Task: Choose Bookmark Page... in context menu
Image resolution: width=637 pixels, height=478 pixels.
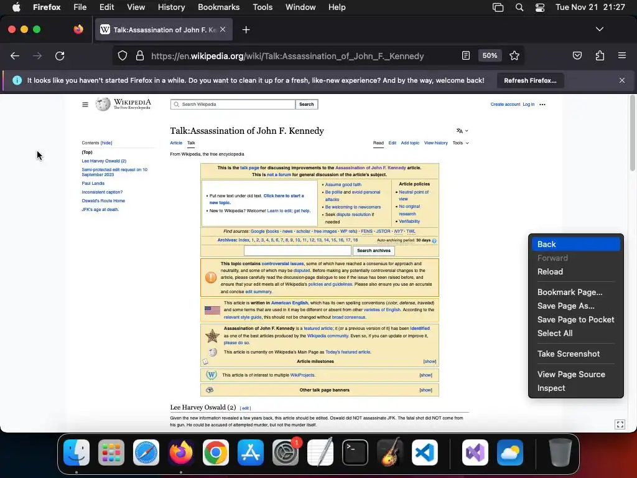Action: (575, 293)
